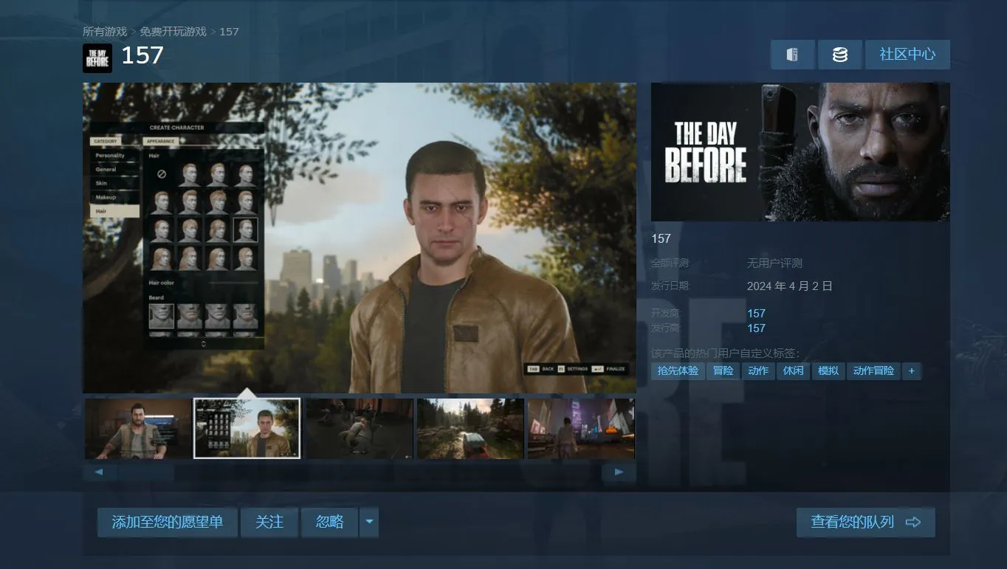Click 查看您的队列 to view your queue
This screenshot has width=1007, height=569.
[866, 523]
